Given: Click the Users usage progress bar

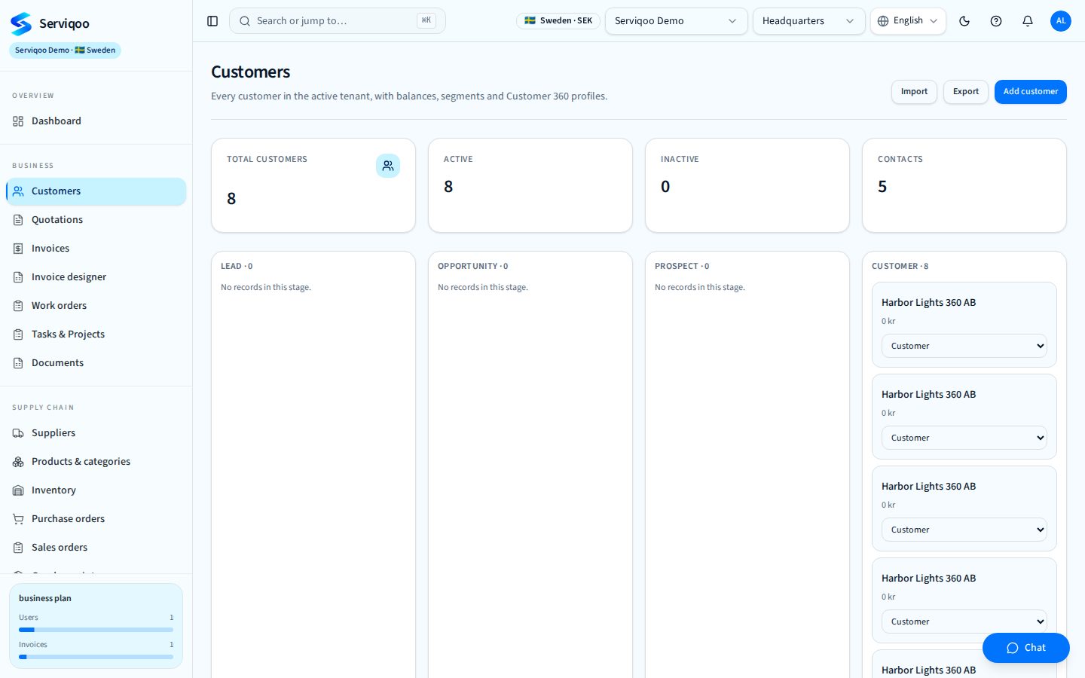Looking at the screenshot, I should [96, 630].
